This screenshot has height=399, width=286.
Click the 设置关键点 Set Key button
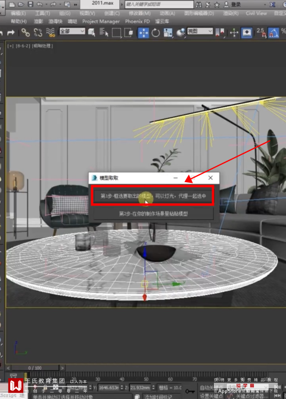[211, 395]
